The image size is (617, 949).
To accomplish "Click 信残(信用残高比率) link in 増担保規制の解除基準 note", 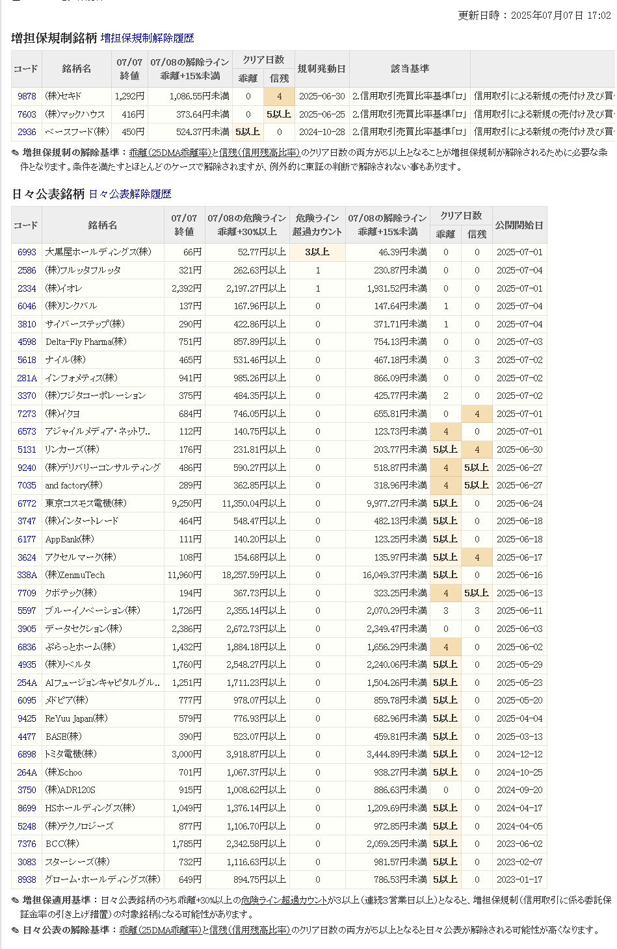I will tap(260, 153).
